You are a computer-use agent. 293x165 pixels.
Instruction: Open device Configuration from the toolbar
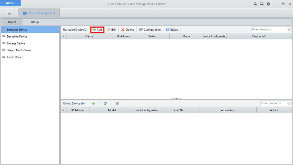(x=150, y=30)
